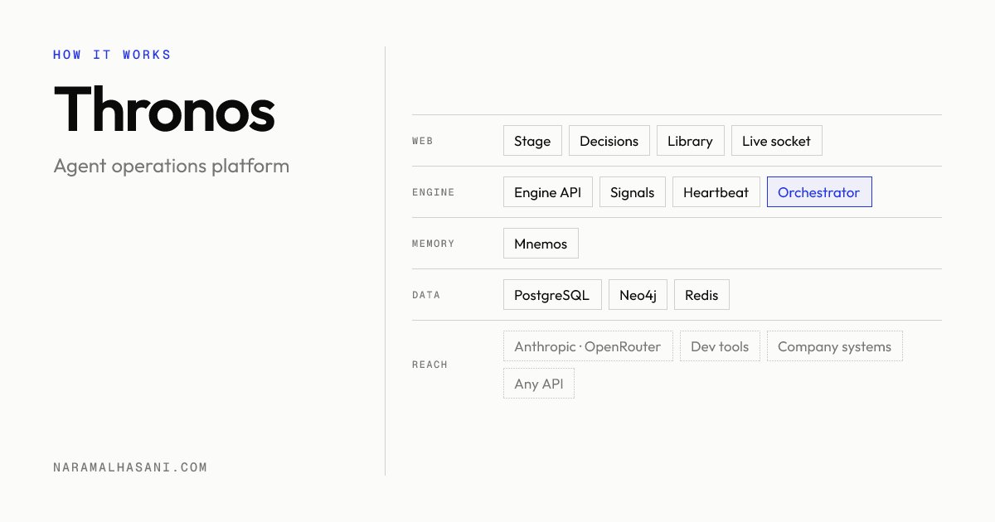Open the Company systems box
Screen dimensions: 995x522
pyautogui.click(x=835, y=346)
